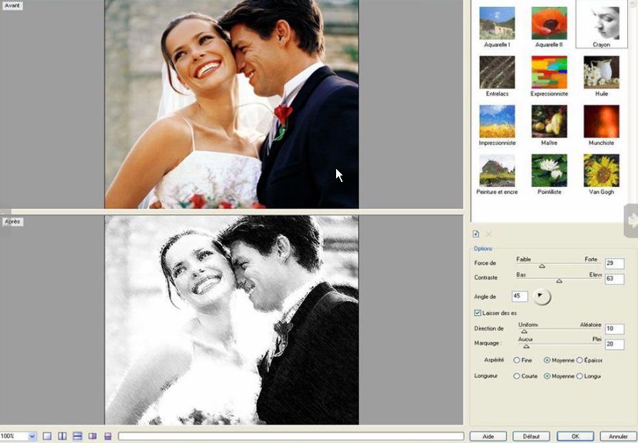This screenshot has width=638, height=443.
Task: Select the Fine radio for Aspérité
Action: tap(517, 360)
